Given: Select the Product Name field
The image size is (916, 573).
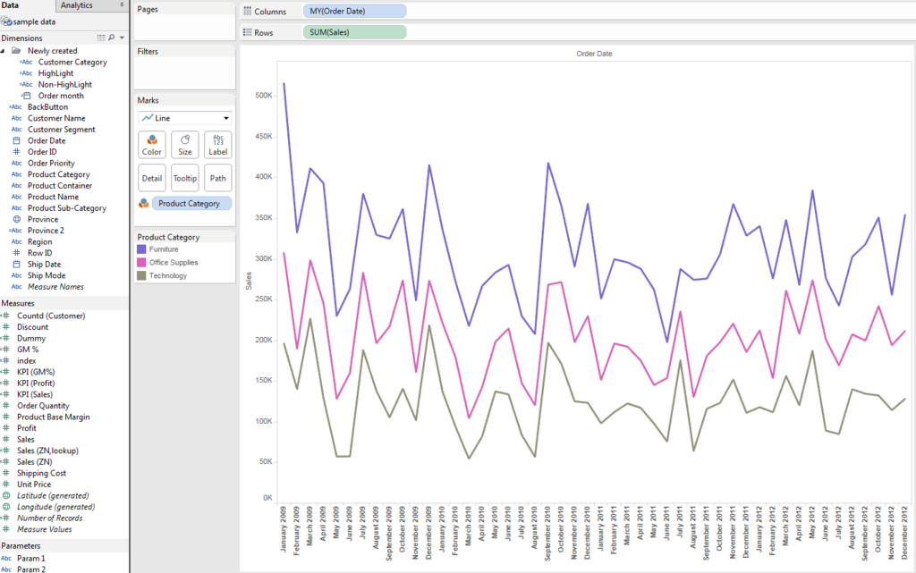Looking at the screenshot, I should [x=53, y=197].
